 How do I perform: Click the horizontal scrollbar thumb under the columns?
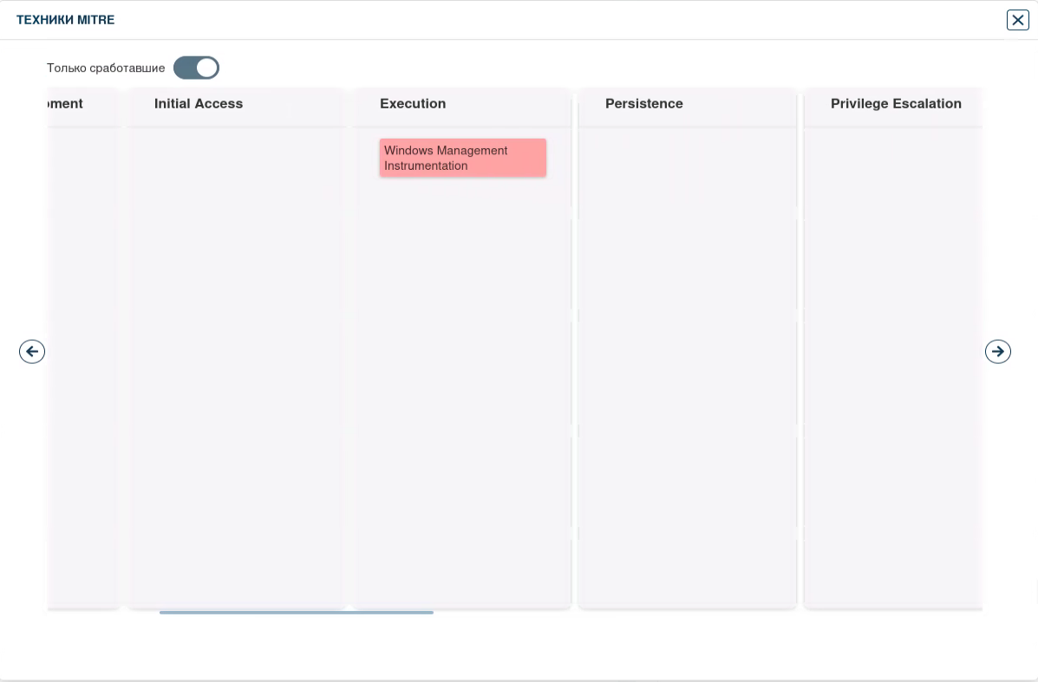click(x=296, y=613)
